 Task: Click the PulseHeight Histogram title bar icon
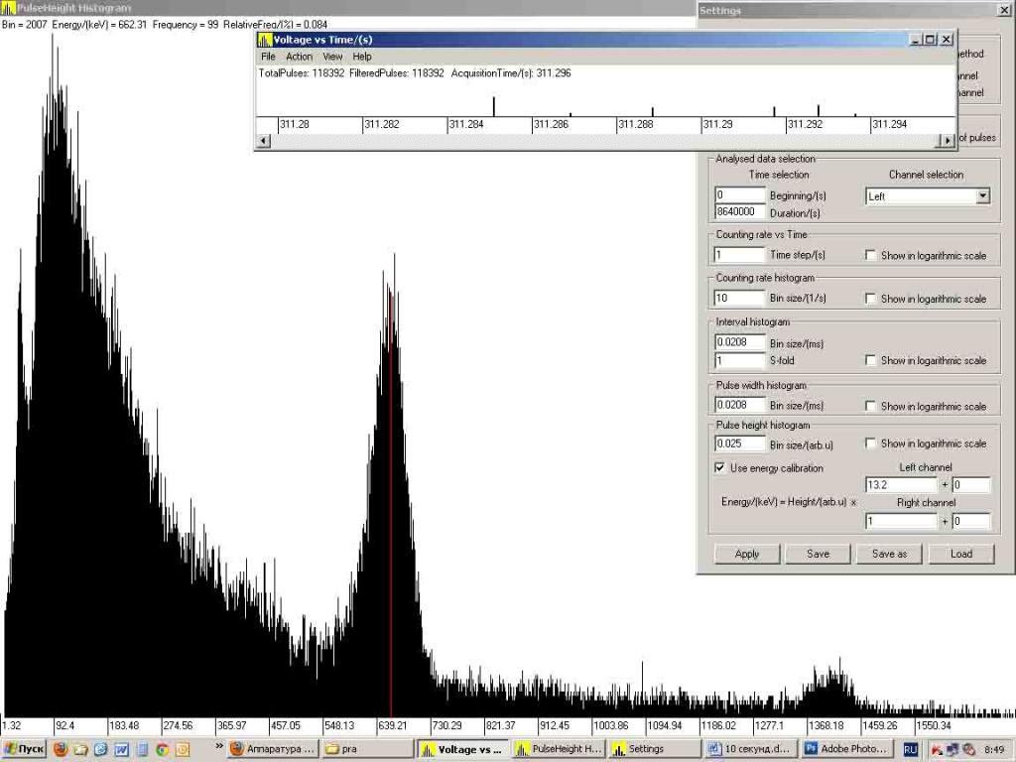point(8,8)
